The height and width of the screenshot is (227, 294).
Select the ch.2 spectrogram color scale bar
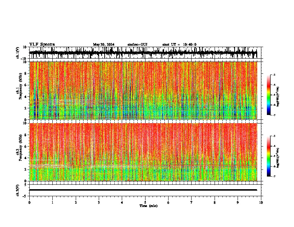pos(269,156)
